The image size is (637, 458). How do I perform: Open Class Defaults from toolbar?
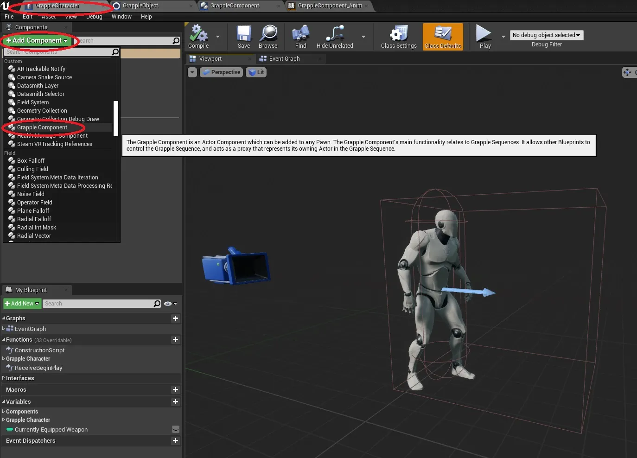443,37
